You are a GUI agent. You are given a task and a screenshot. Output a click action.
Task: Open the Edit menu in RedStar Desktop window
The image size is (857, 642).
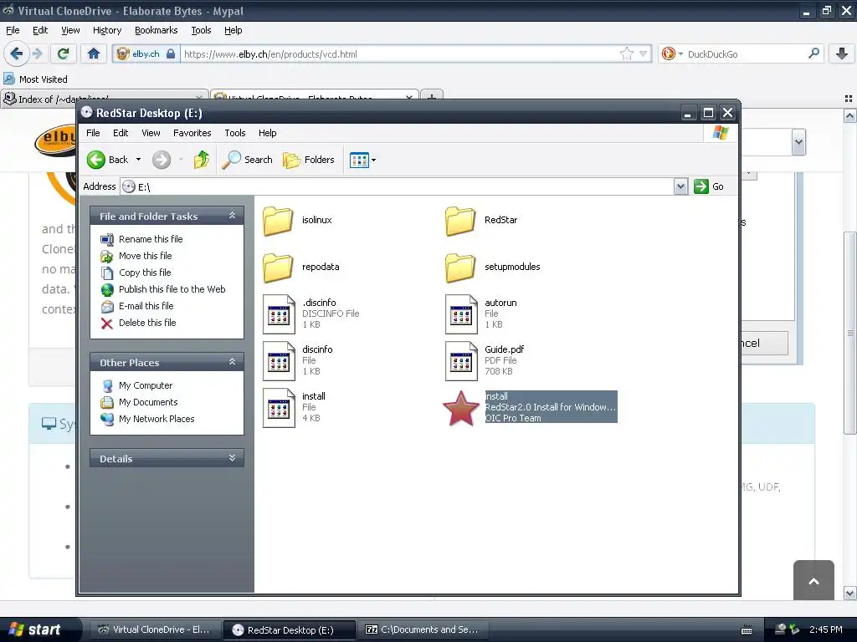tap(121, 133)
